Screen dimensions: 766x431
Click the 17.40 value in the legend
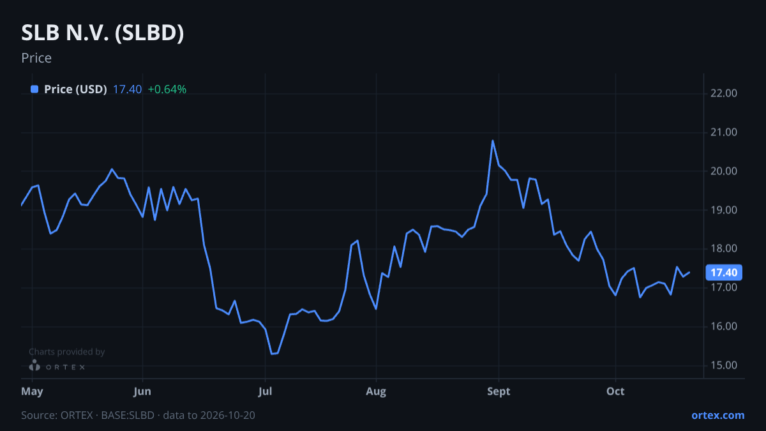(127, 89)
